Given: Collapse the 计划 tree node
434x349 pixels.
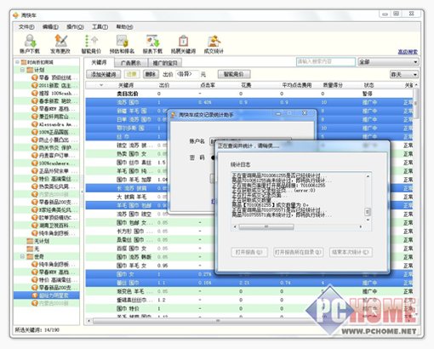Looking at the screenshot, I should [22, 70].
